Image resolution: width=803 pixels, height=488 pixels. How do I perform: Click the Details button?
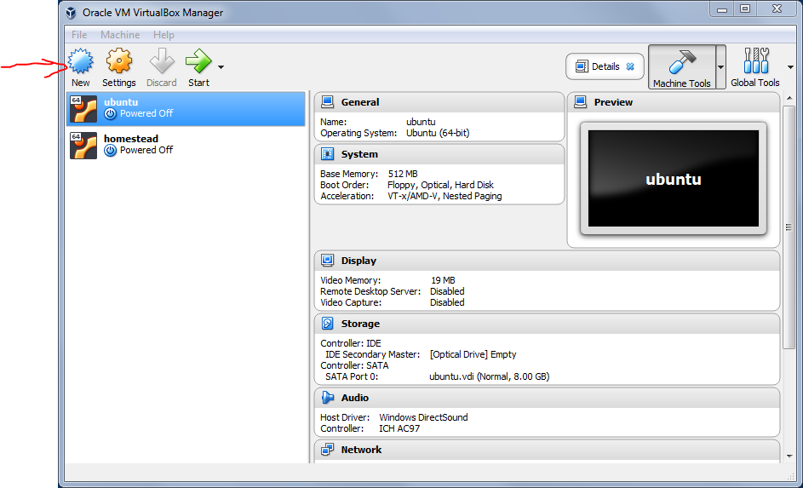[605, 66]
